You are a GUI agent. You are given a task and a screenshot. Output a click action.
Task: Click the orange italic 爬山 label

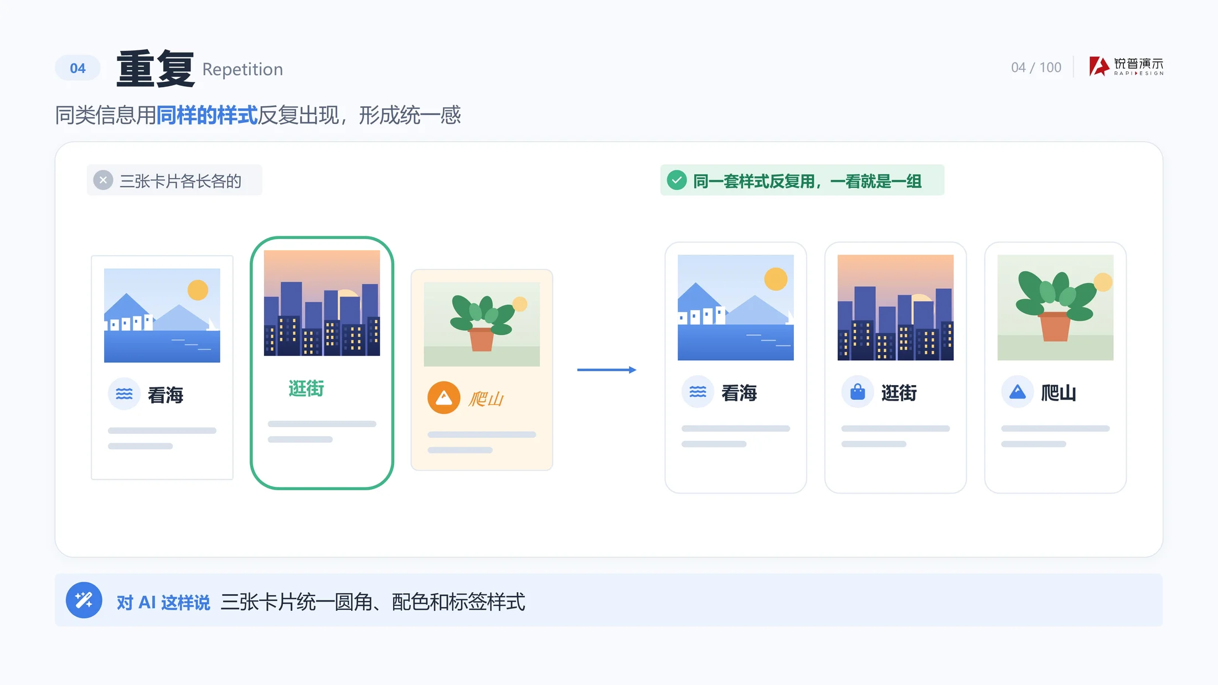tap(486, 398)
